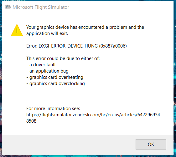This screenshot has width=176, height=157.
Task: Click the 0x887a0006 hex error code
Action: tap(113, 46)
